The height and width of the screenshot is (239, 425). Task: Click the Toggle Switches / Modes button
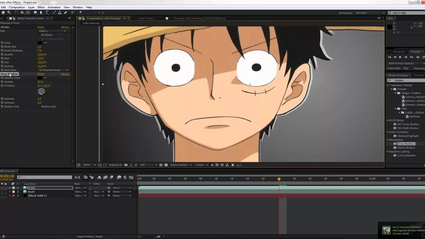point(90,237)
